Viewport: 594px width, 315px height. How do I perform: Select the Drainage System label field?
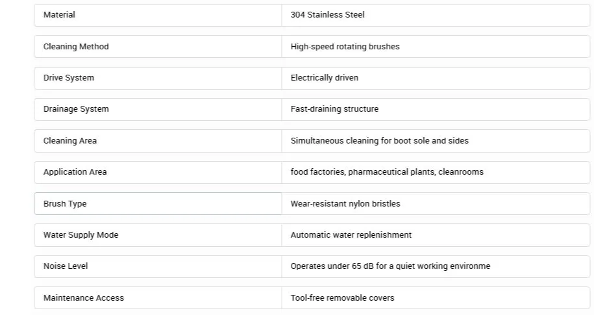point(158,109)
